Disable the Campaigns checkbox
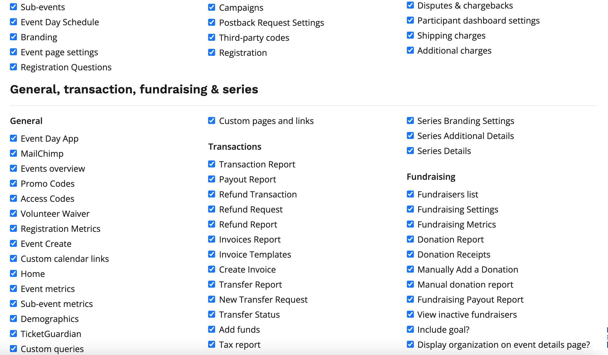The height and width of the screenshot is (355, 608). pos(212,7)
